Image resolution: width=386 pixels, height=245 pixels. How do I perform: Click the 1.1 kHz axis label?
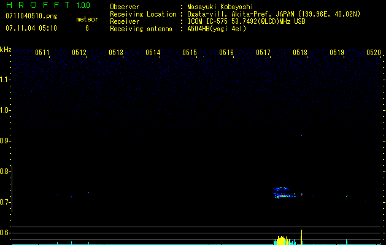[x=5, y=80]
